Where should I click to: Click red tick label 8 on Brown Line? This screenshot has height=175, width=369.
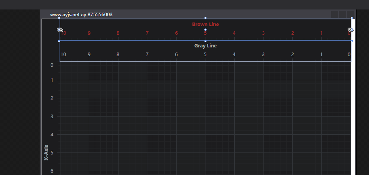118,33
